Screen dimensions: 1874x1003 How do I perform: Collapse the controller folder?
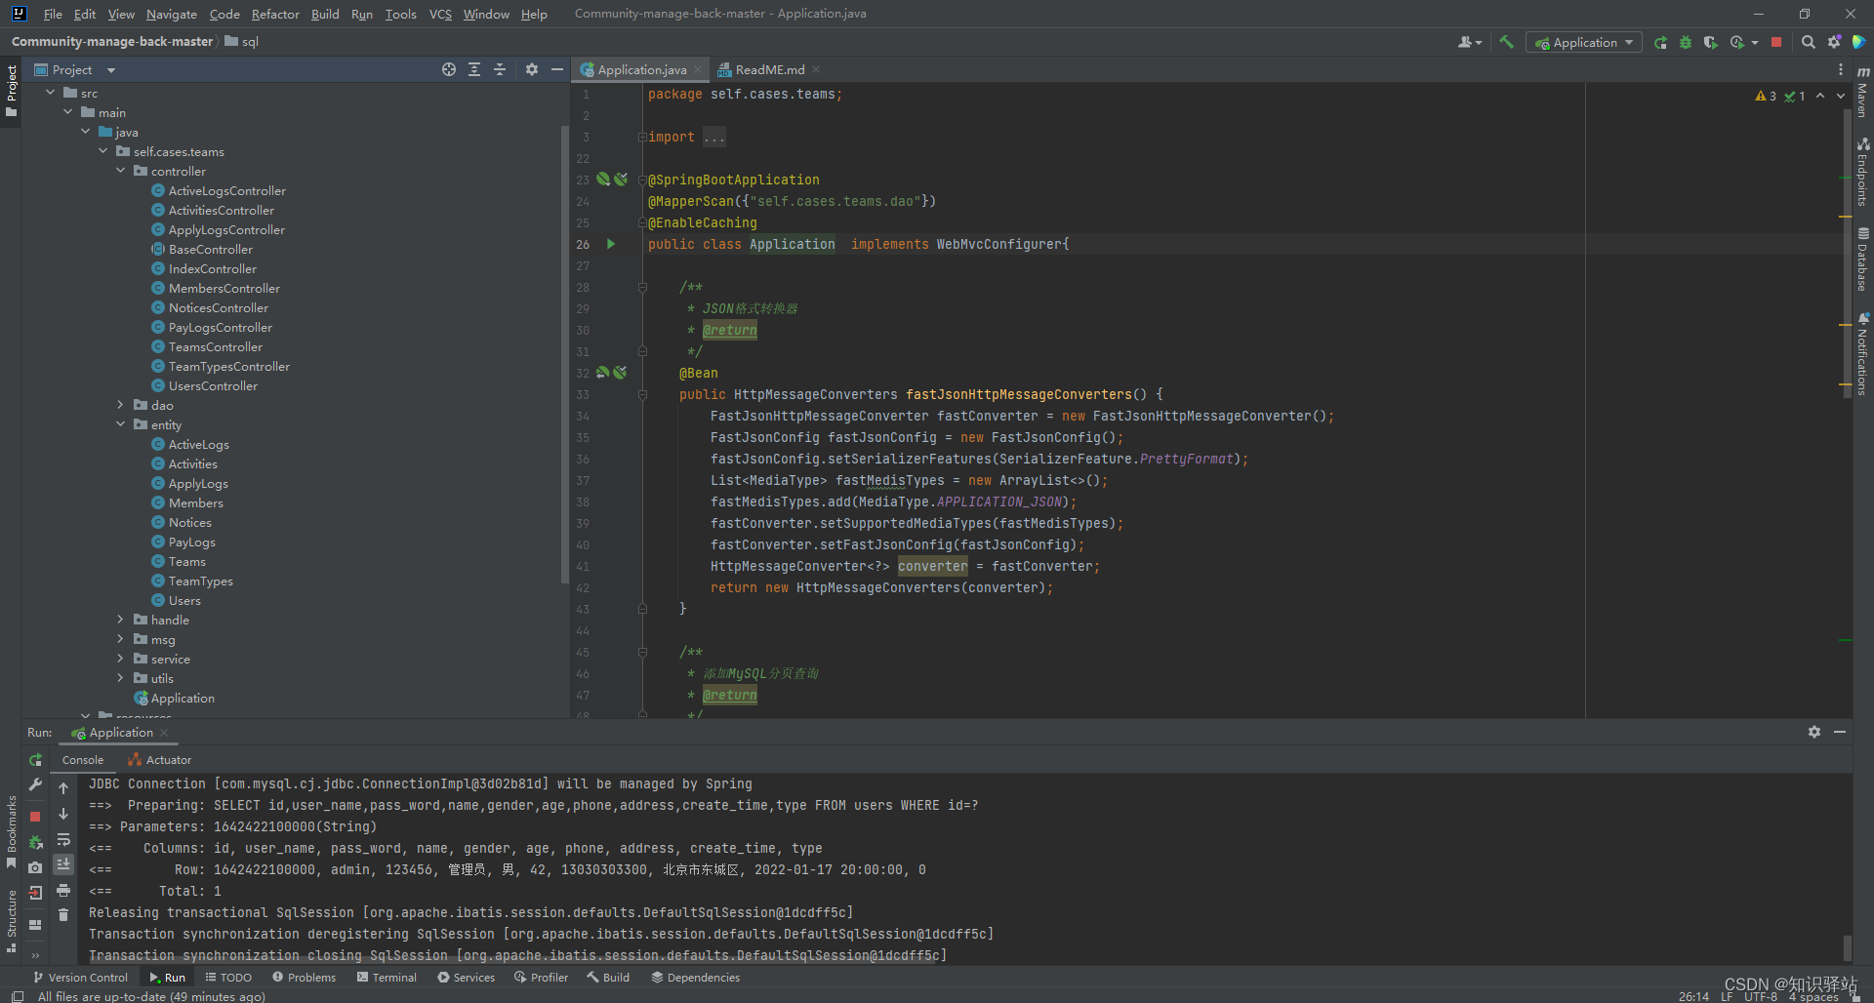coord(121,171)
